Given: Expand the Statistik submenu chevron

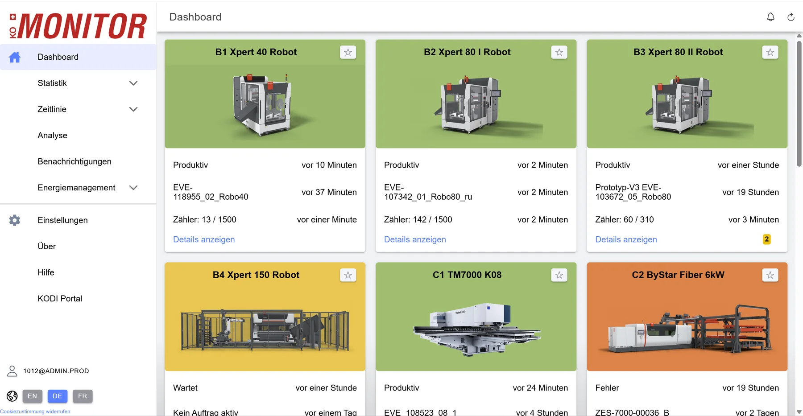Looking at the screenshot, I should tap(133, 83).
